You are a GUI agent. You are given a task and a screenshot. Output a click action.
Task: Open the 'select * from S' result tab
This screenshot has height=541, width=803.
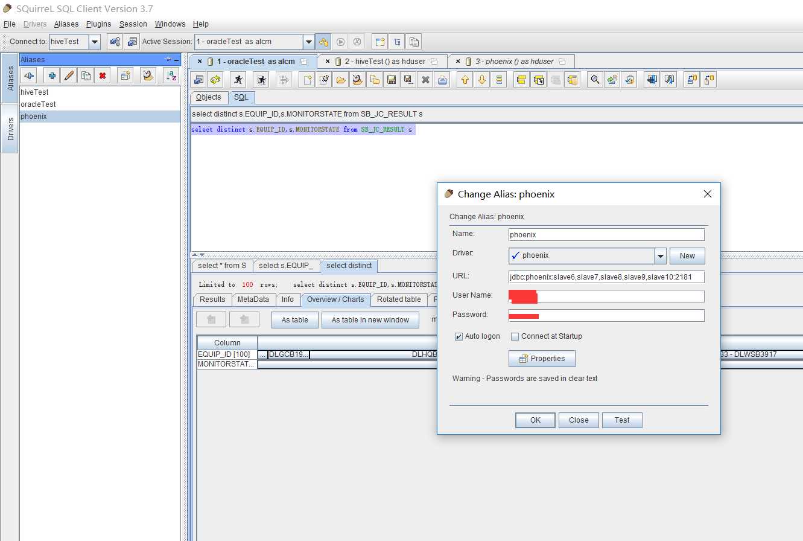222,266
